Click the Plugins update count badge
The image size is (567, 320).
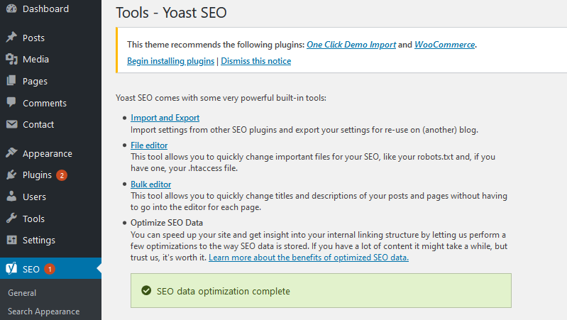(x=62, y=175)
